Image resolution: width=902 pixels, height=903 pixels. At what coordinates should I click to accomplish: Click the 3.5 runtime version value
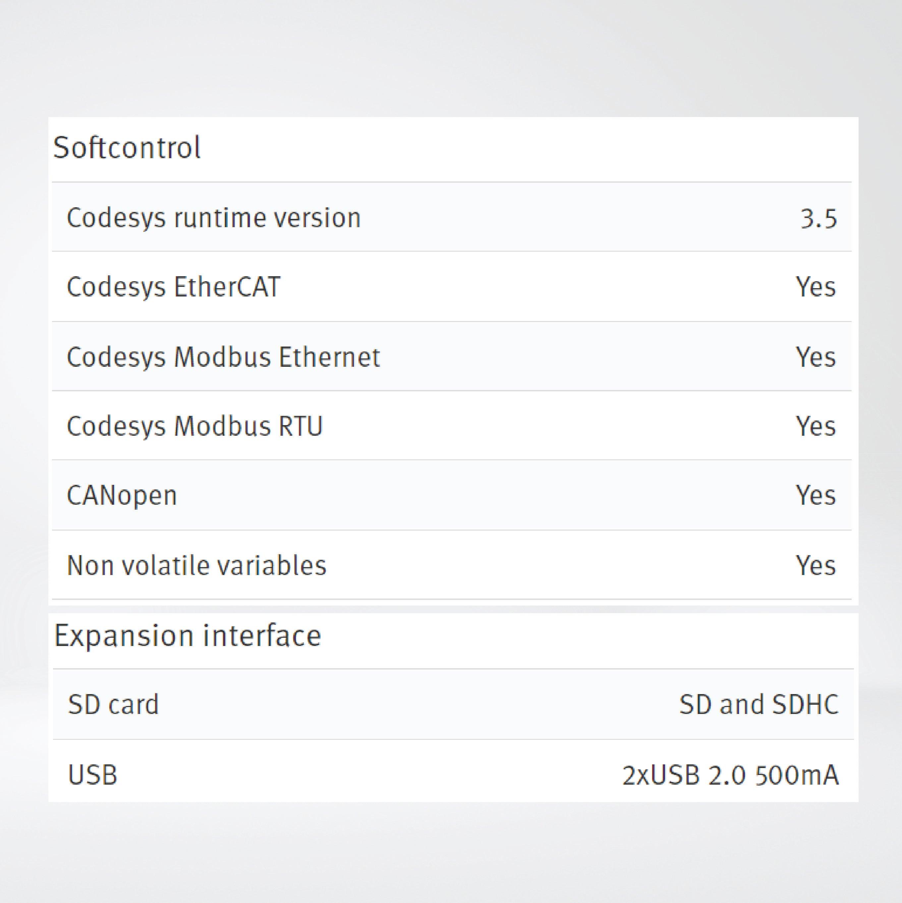[818, 219]
